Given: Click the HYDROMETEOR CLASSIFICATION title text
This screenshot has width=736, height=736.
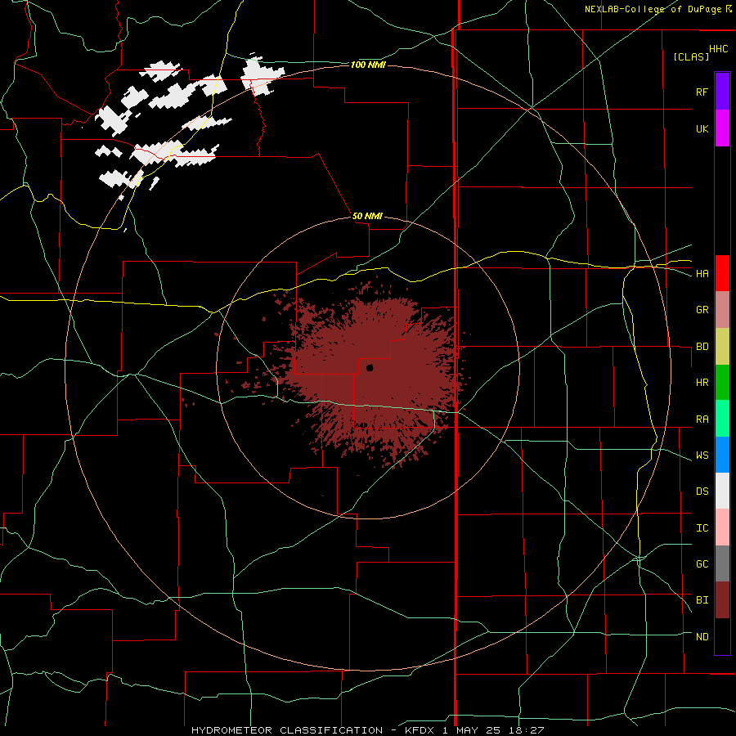Looking at the screenshot, I should (x=287, y=730).
